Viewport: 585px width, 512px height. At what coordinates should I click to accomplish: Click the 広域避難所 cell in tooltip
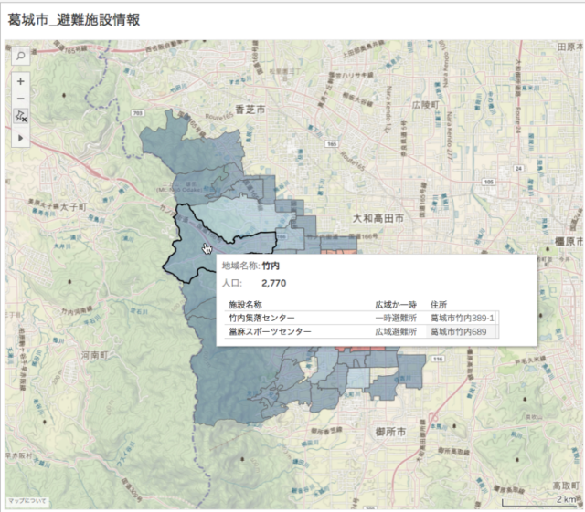[x=396, y=332]
